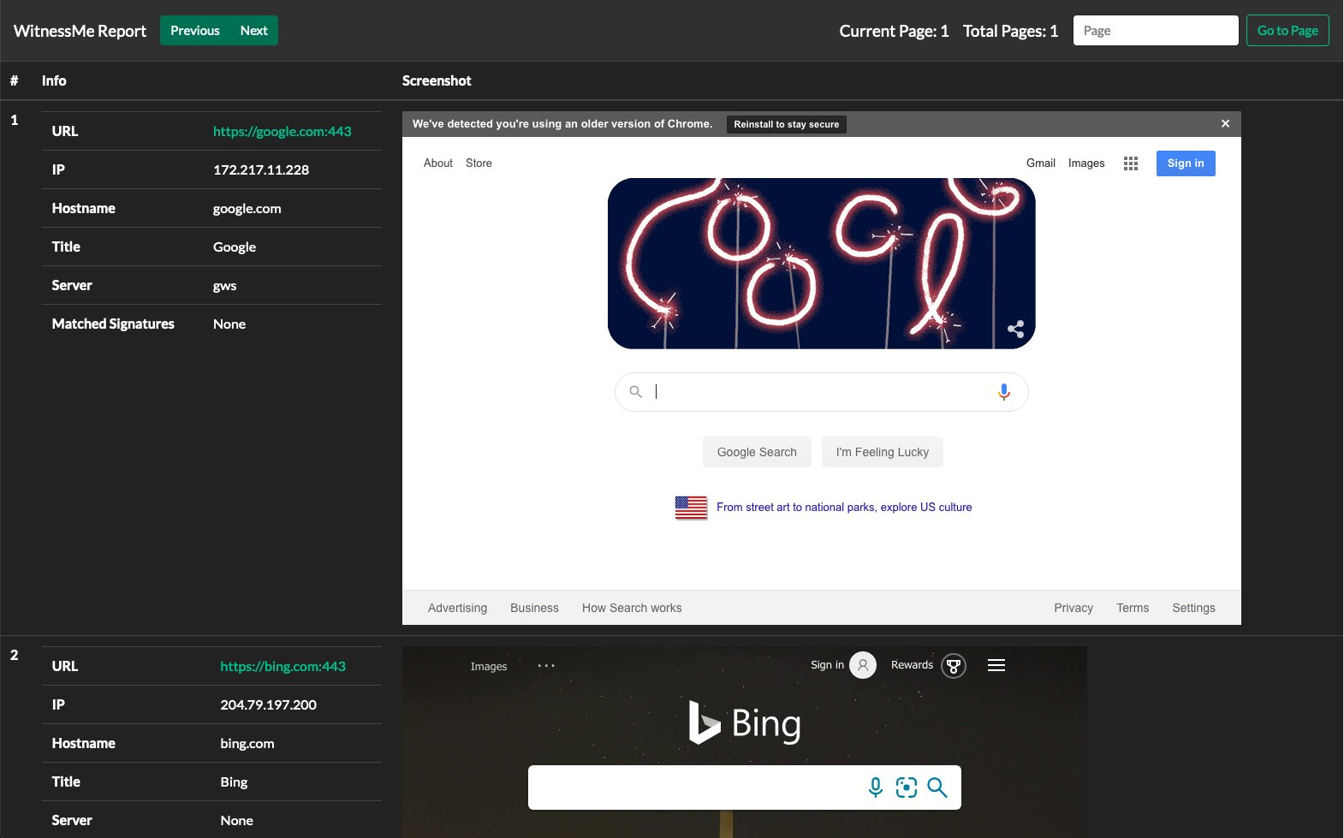Click the Current Page: 1 text
The image size is (1344, 838).
(x=894, y=31)
